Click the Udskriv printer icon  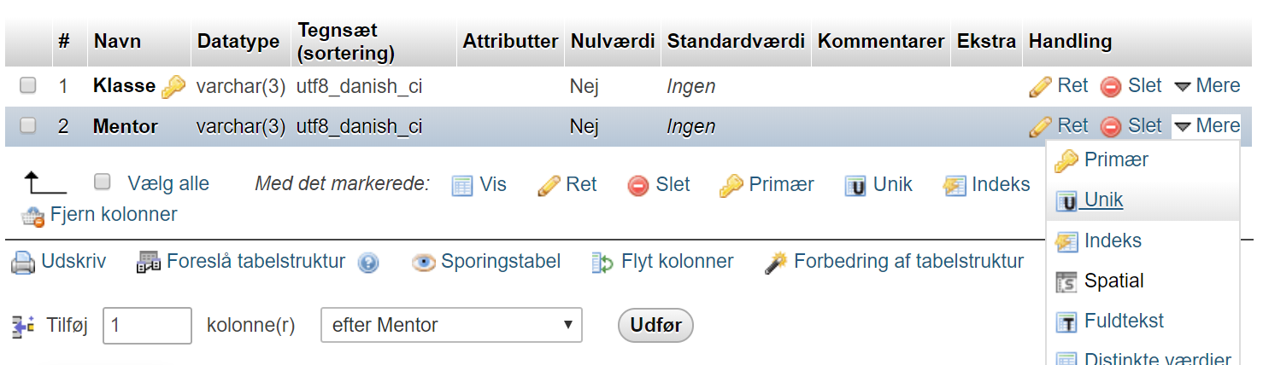23,262
